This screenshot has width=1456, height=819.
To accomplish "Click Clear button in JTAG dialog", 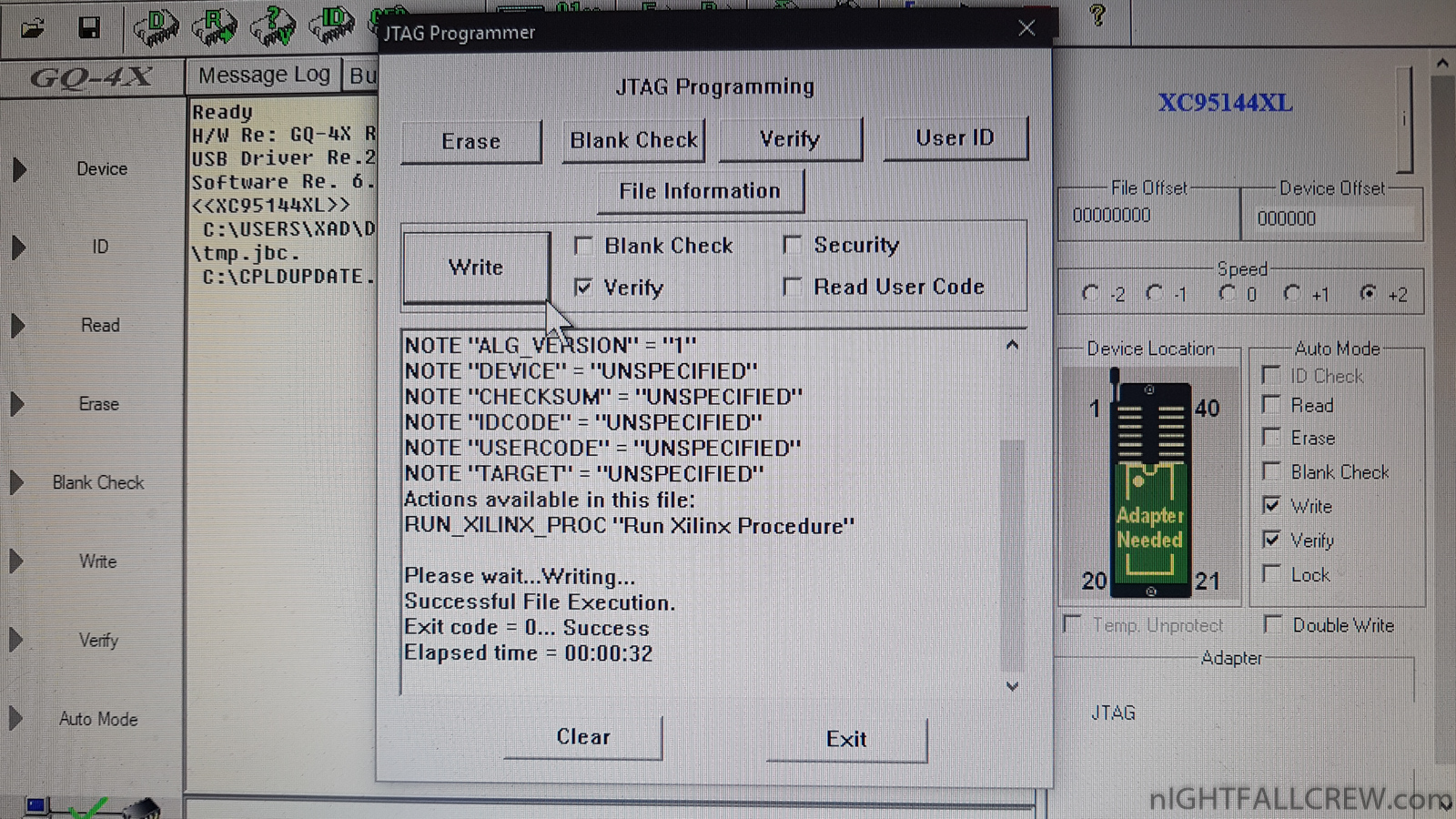I will click(x=583, y=736).
